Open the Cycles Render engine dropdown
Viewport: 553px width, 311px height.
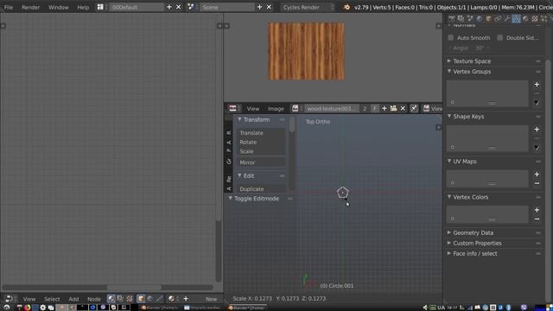[x=308, y=7]
